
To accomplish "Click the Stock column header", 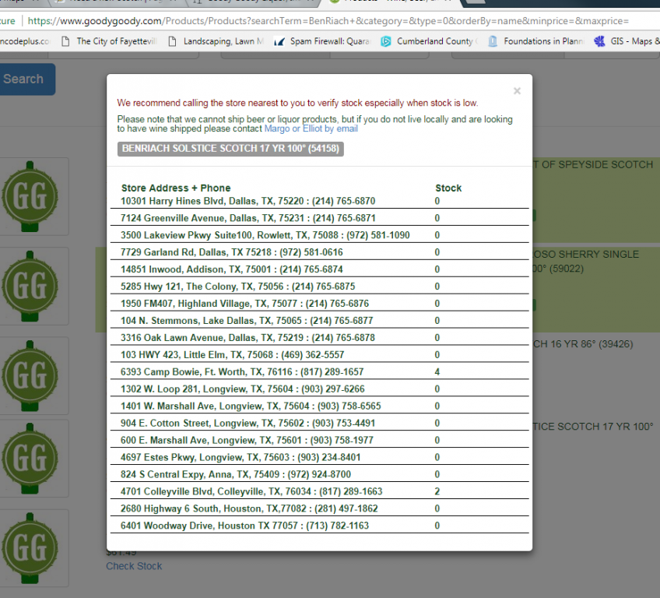I will coord(448,188).
